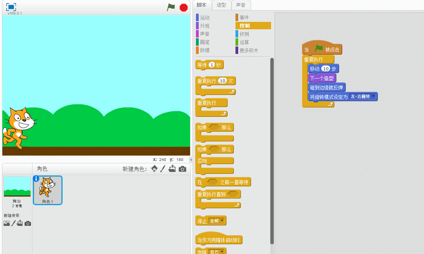Select the 更多积木 block category
424x254 pixels.
point(247,50)
